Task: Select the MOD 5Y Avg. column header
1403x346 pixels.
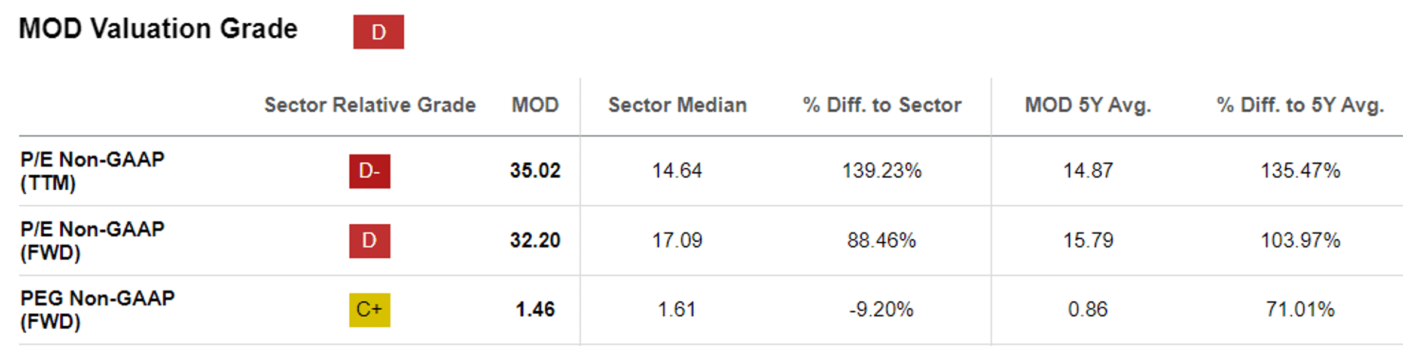Action: tap(1088, 105)
